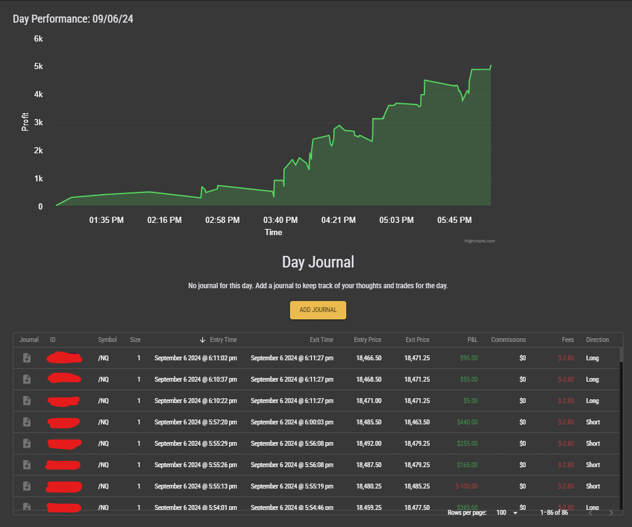Open journal icon for 5:55:29 pm trade

pyautogui.click(x=26, y=443)
